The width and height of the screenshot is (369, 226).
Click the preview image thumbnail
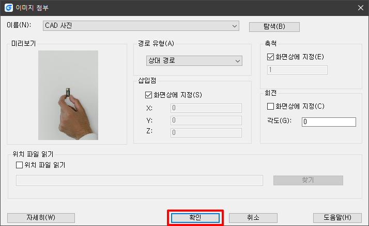[68, 95]
